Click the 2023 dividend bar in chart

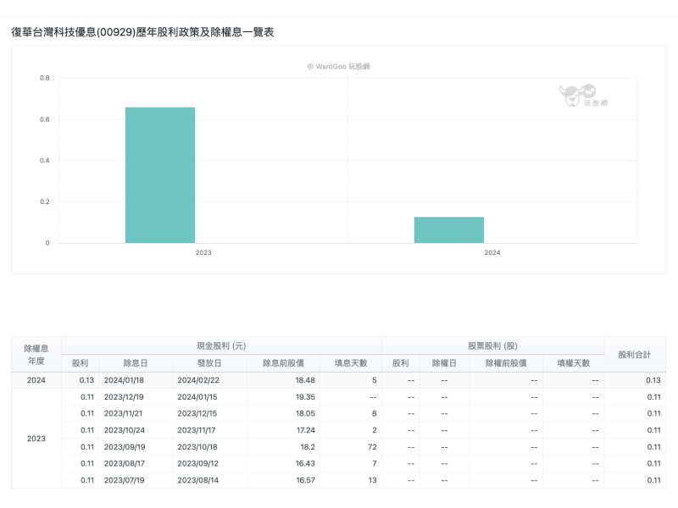(x=160, y=175)
